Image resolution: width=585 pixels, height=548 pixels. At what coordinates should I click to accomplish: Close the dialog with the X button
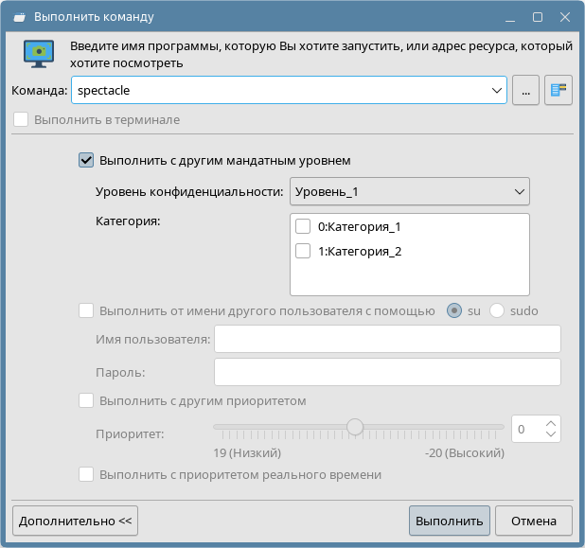[x=564, y=17]
